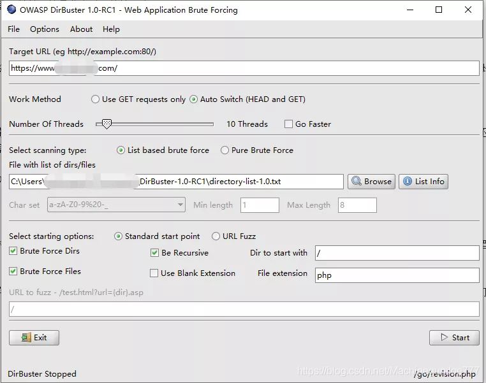Close the DirBuster window
The width and height of the screenshot is (486, 383).
pyautogui.click(x=468, y=10)
